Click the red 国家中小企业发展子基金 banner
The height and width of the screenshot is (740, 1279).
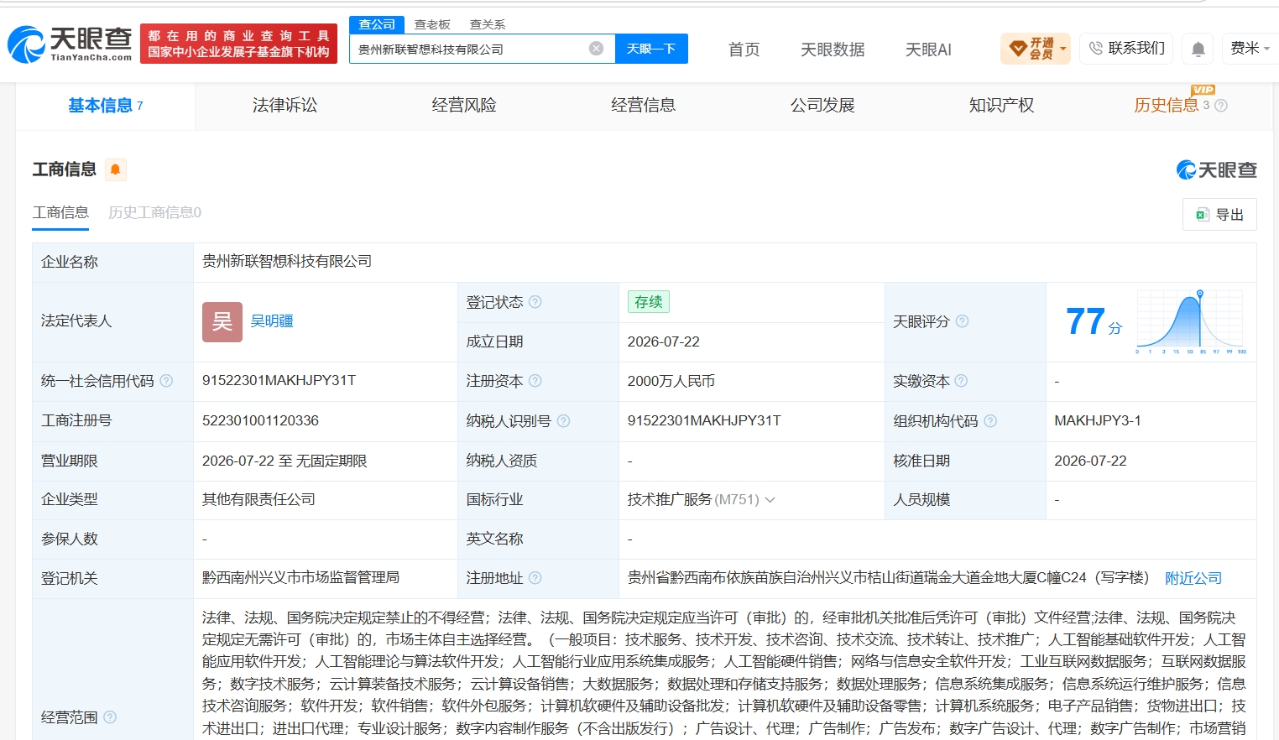pos(238,44)
